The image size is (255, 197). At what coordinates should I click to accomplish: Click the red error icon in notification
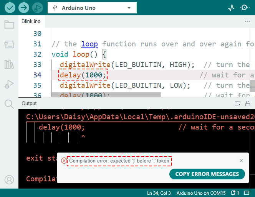64,161
